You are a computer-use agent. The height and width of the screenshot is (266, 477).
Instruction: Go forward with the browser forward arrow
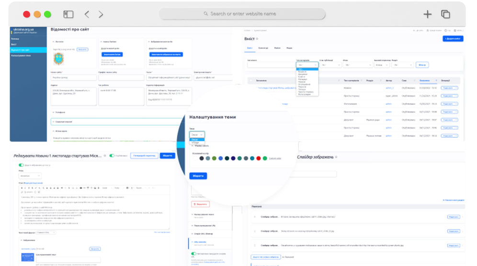point(101,14)
